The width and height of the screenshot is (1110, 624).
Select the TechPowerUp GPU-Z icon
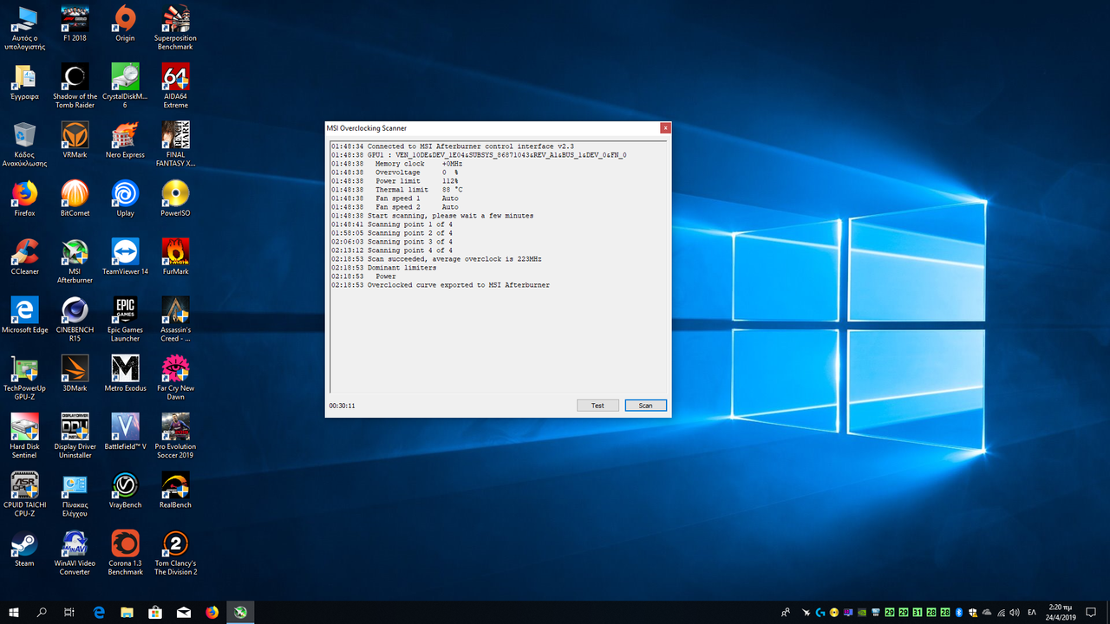(24, 377)
